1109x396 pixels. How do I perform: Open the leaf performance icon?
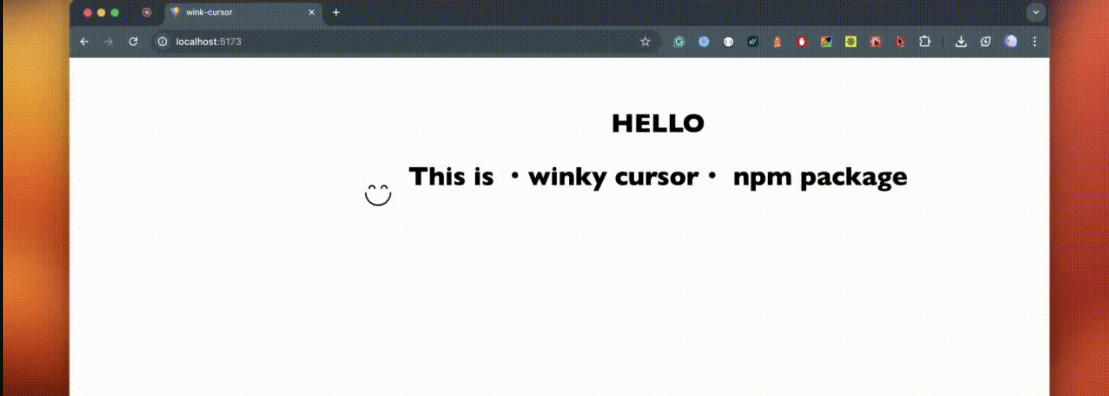(985, 42)
